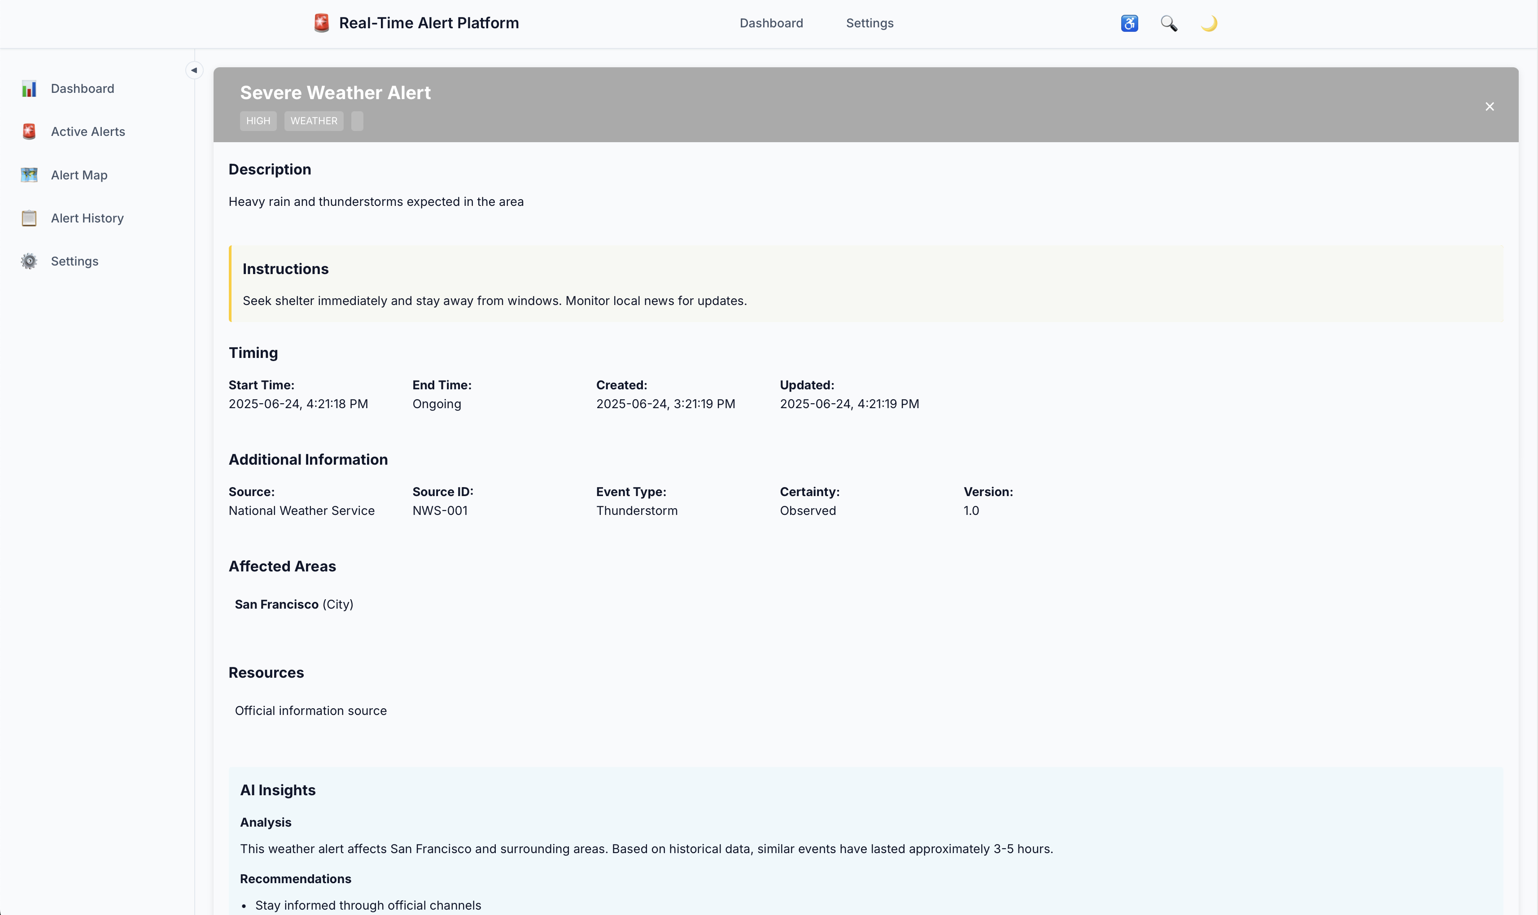
Task: Click the HIGH severity badge
Action: 258,121
